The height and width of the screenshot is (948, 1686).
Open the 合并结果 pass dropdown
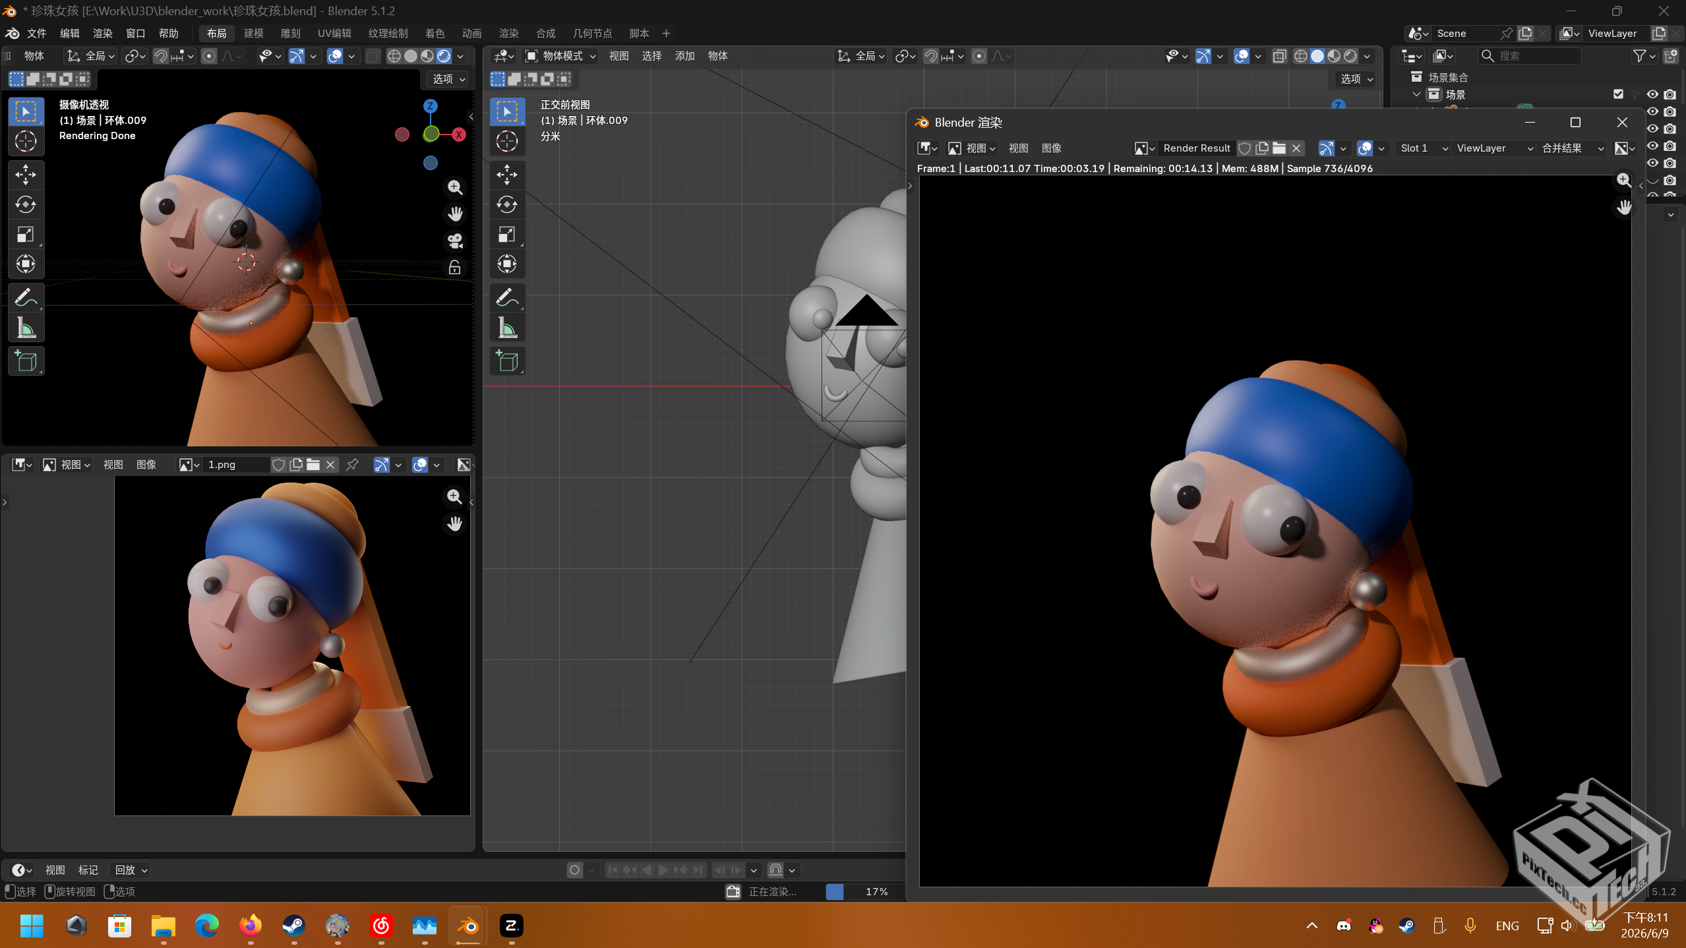click(1573, 148)
